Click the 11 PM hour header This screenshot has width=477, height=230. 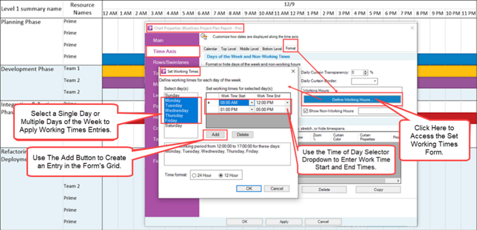(x=469, y=13)
